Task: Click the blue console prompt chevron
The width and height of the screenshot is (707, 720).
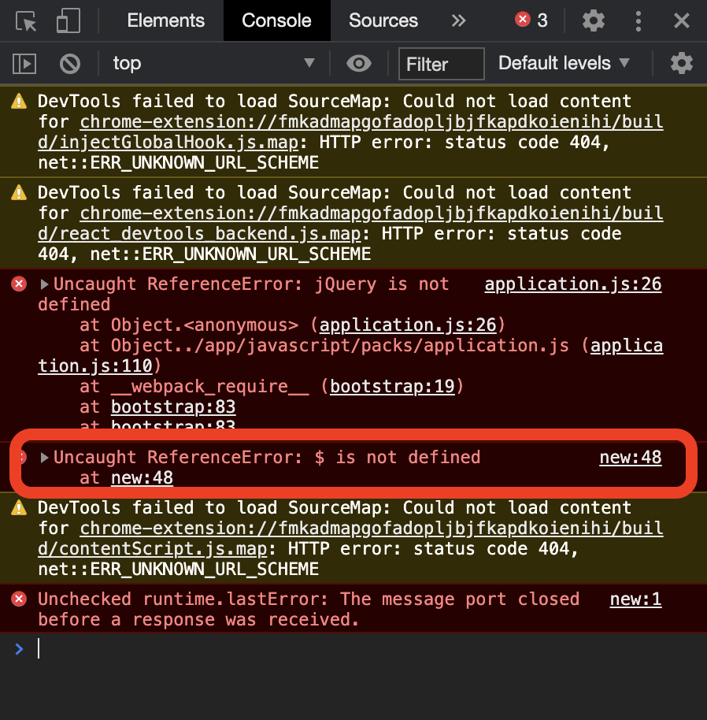Action: 19,649
